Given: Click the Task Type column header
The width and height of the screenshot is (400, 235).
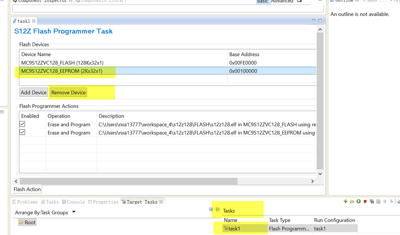Looking at the screenshot, I should [x=279, y=220].
